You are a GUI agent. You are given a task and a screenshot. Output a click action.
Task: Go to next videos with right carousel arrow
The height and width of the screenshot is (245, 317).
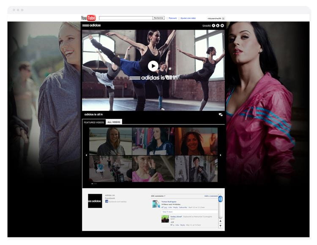pos(220,155)
